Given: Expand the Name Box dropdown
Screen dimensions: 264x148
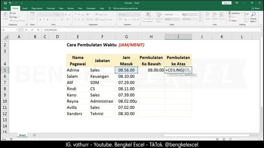Looking at the screenshot, I should tap(16, 30).
